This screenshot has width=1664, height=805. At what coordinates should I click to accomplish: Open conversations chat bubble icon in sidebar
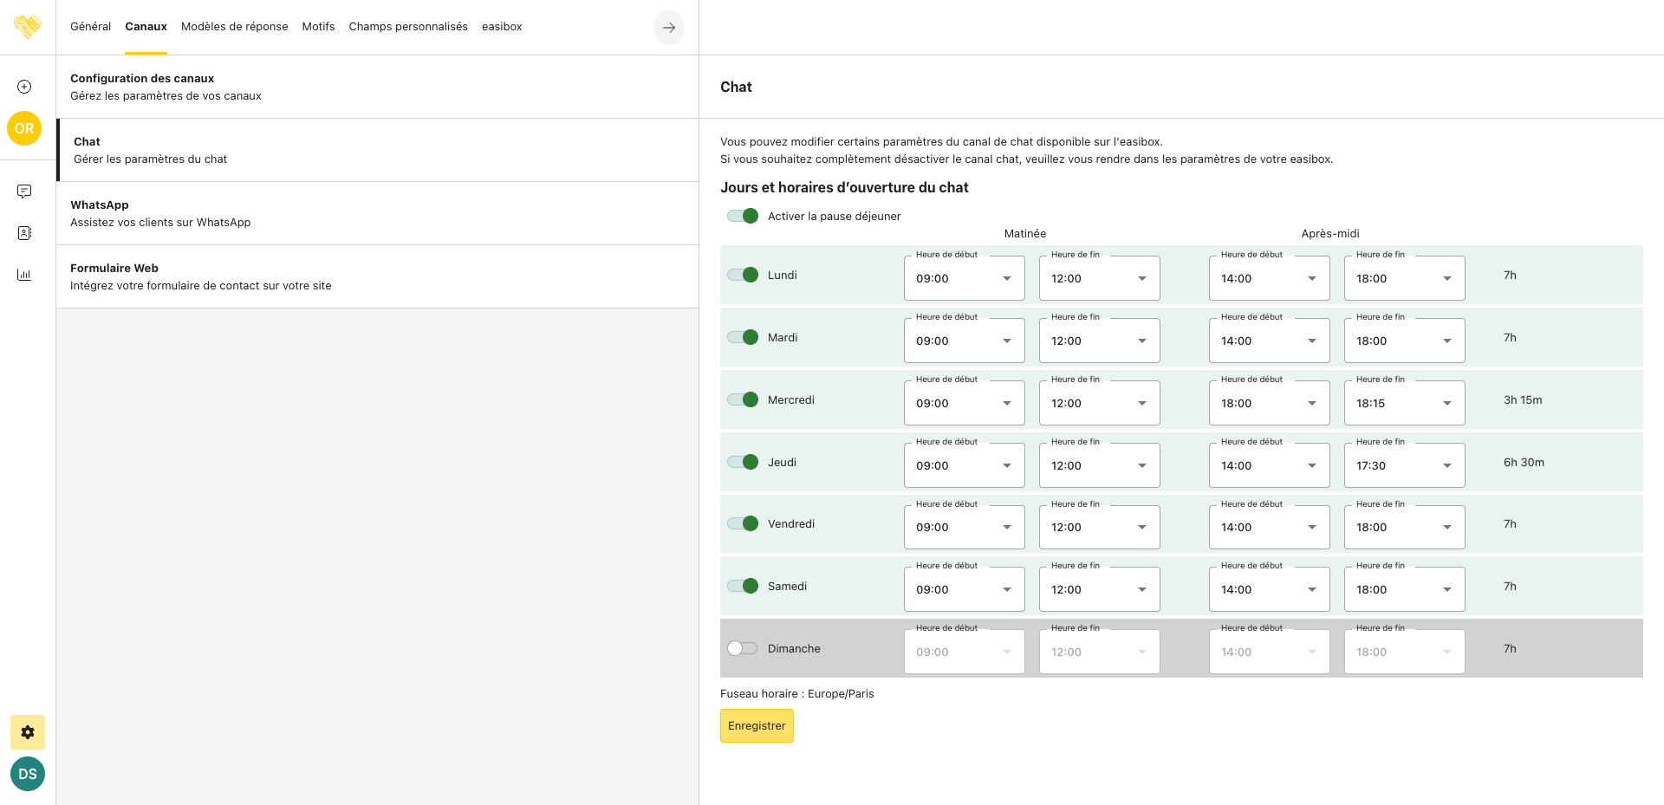pyautogui.click(x=24, y=192)
